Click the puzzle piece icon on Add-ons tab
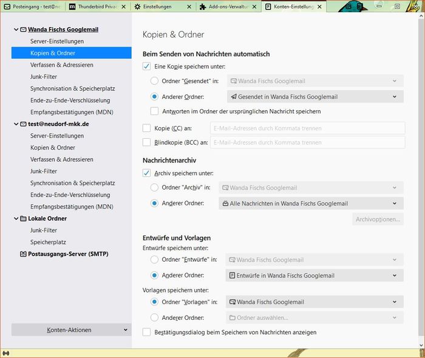The height and width of the screenshot is (358, 425). tap(203, 7)
